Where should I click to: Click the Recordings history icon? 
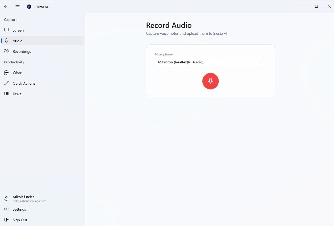pyautogui.click(x=6, y=51)
